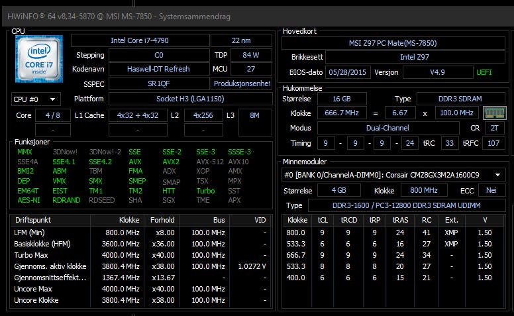Select the memory multiplier value 6.67
The image size is (514, 316).
coord(400,113)
